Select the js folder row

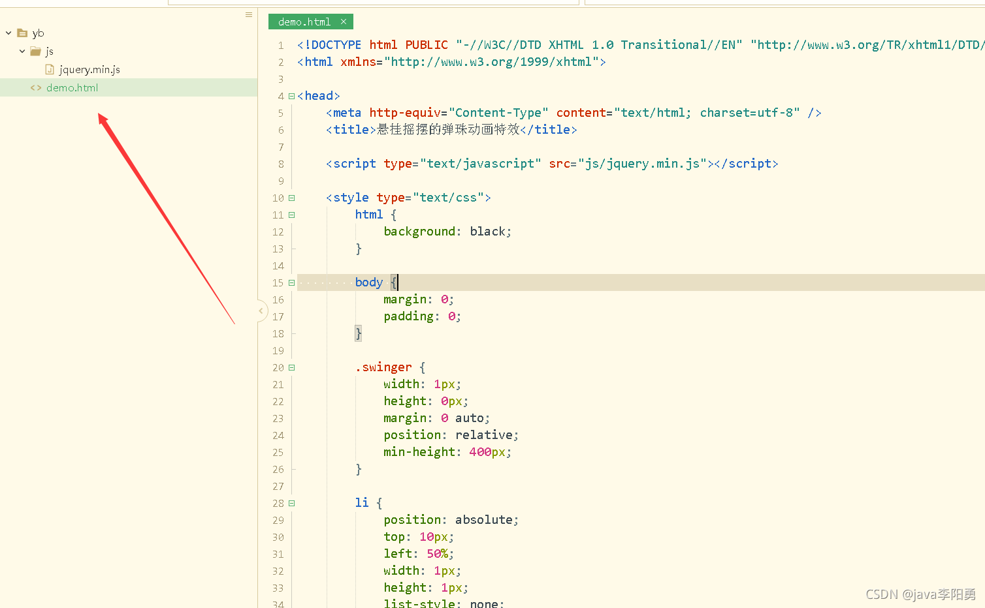(129, 51)
